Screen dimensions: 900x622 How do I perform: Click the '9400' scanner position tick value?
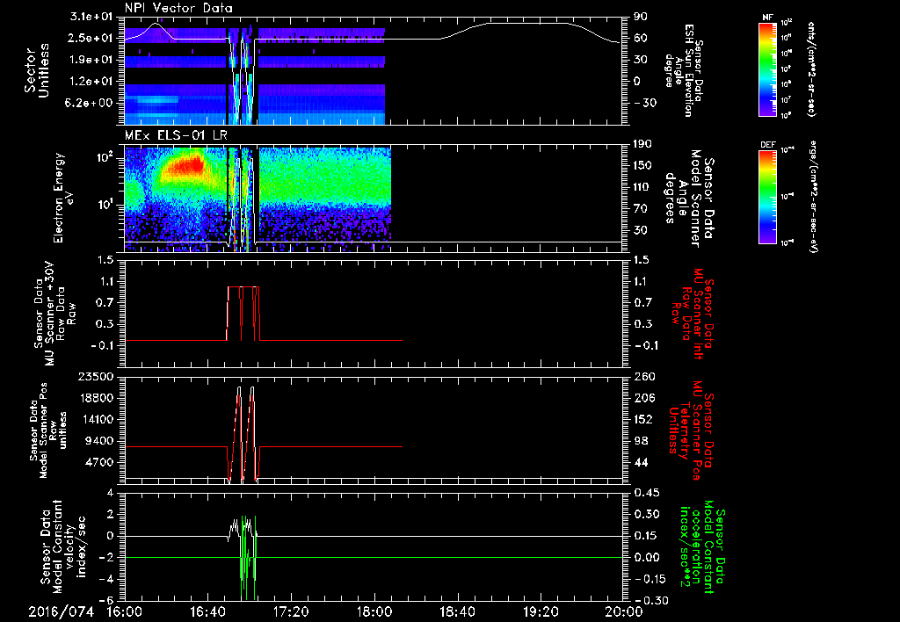[99, 441]
